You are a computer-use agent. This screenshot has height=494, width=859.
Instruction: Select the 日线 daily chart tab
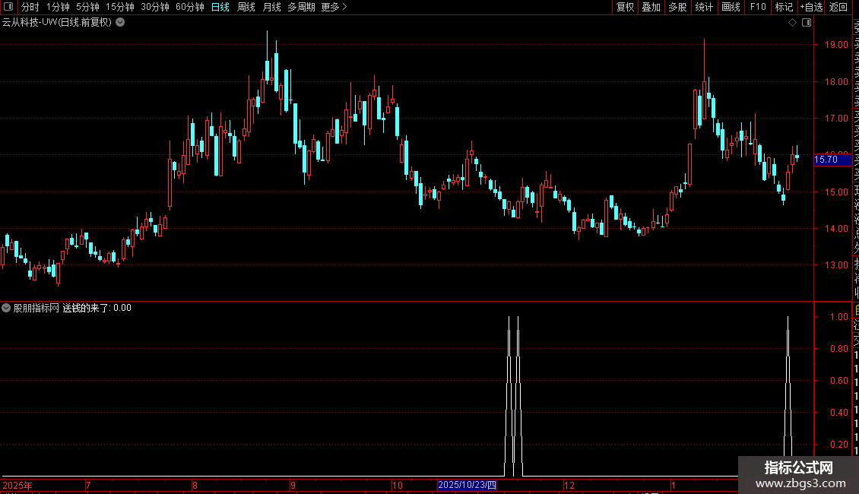coord(220,7)
